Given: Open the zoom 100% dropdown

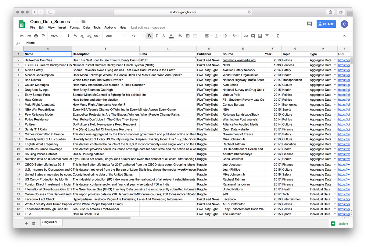Looking at the screenshot, I should coord(56,36).
